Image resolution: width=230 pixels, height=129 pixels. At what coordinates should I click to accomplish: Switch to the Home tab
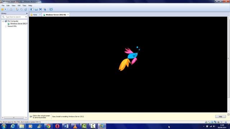pyautogui.click(x=35, y=15)
